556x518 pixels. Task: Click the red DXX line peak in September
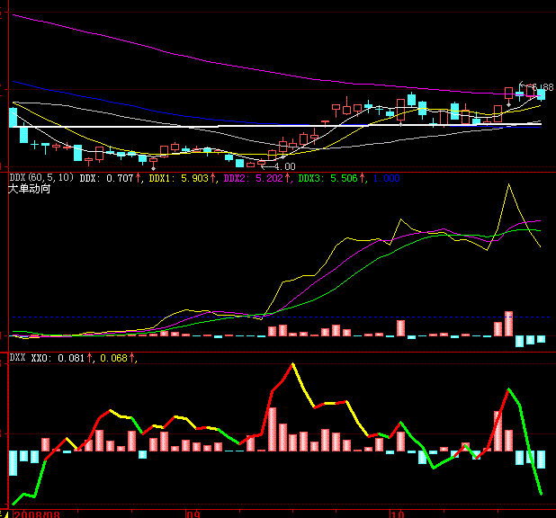point(292,364)
